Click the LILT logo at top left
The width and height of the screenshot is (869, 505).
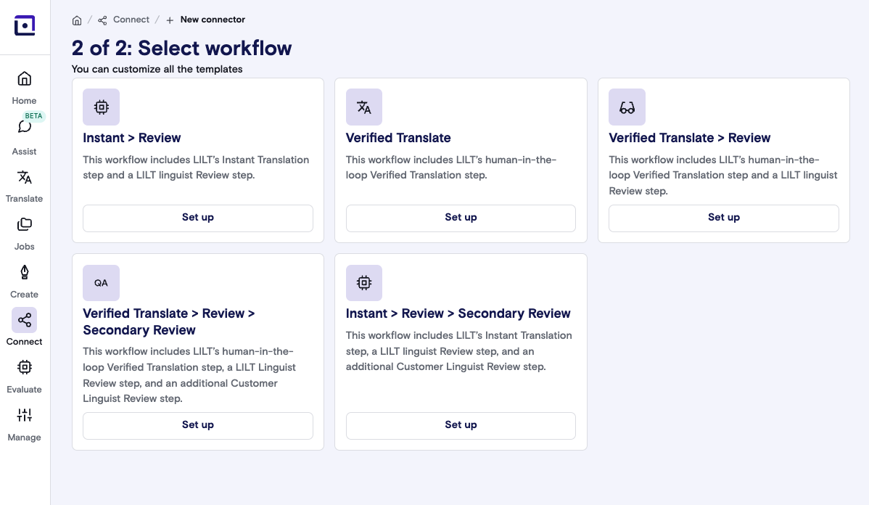(x=25, y=25)
